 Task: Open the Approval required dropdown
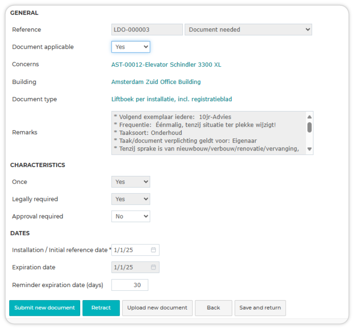(x=131, y=216)
